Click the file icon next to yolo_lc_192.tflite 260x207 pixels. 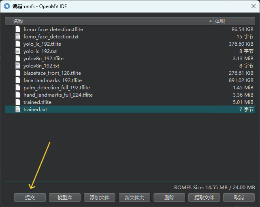click(17, 44)
